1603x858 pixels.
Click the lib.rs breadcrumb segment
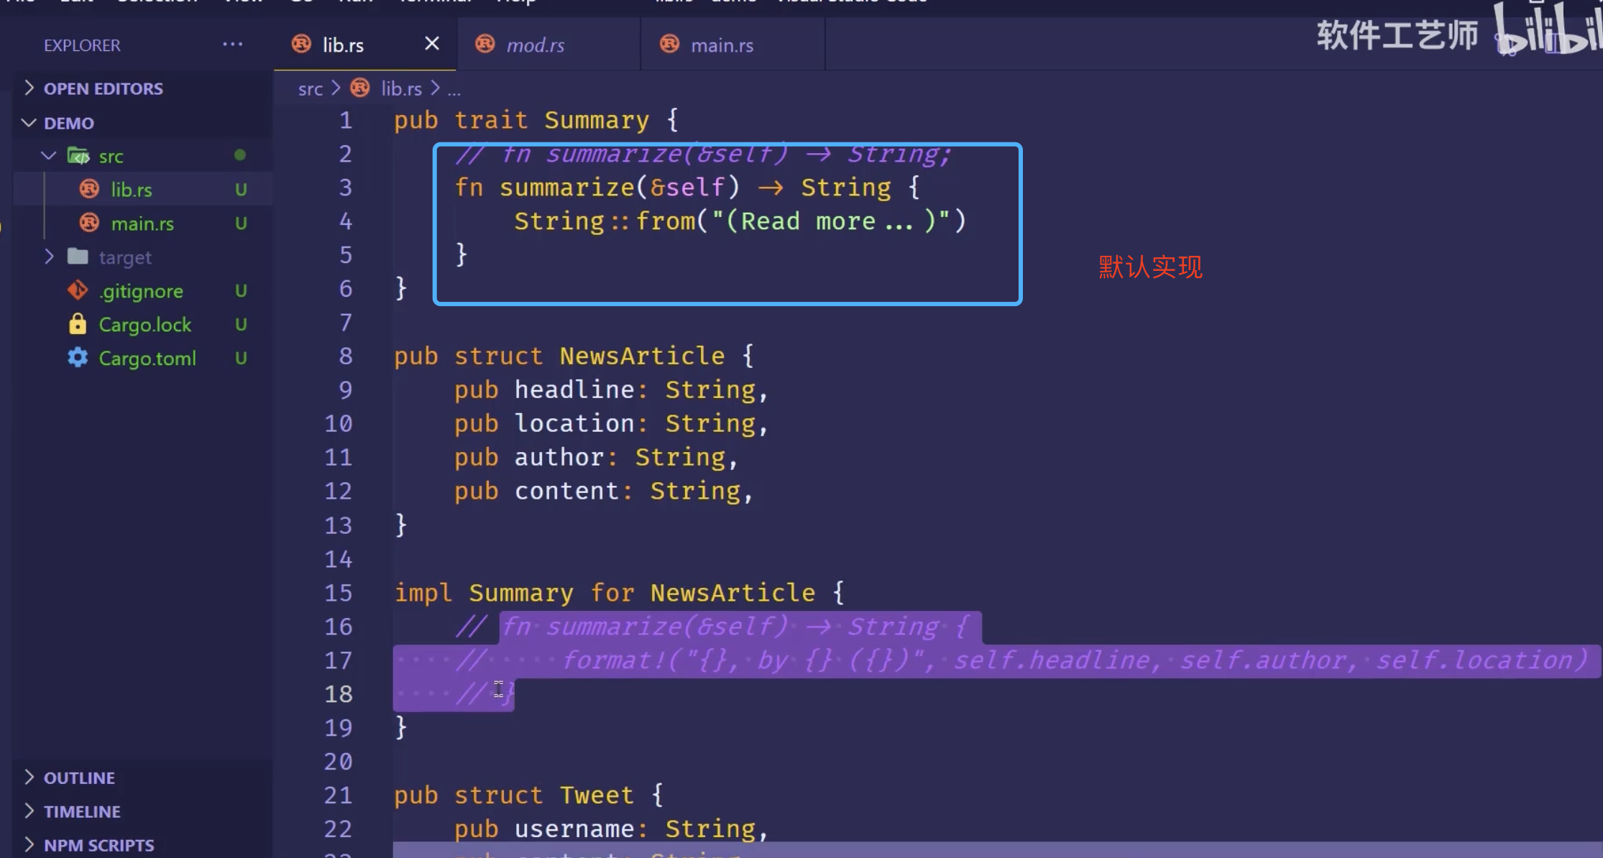[400, 88]
